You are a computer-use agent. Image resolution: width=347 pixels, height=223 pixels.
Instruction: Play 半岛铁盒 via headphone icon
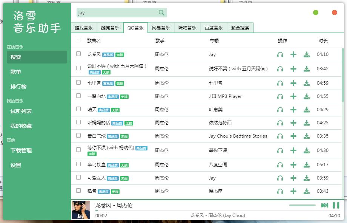pyautogui.click(x=280, y=165)
